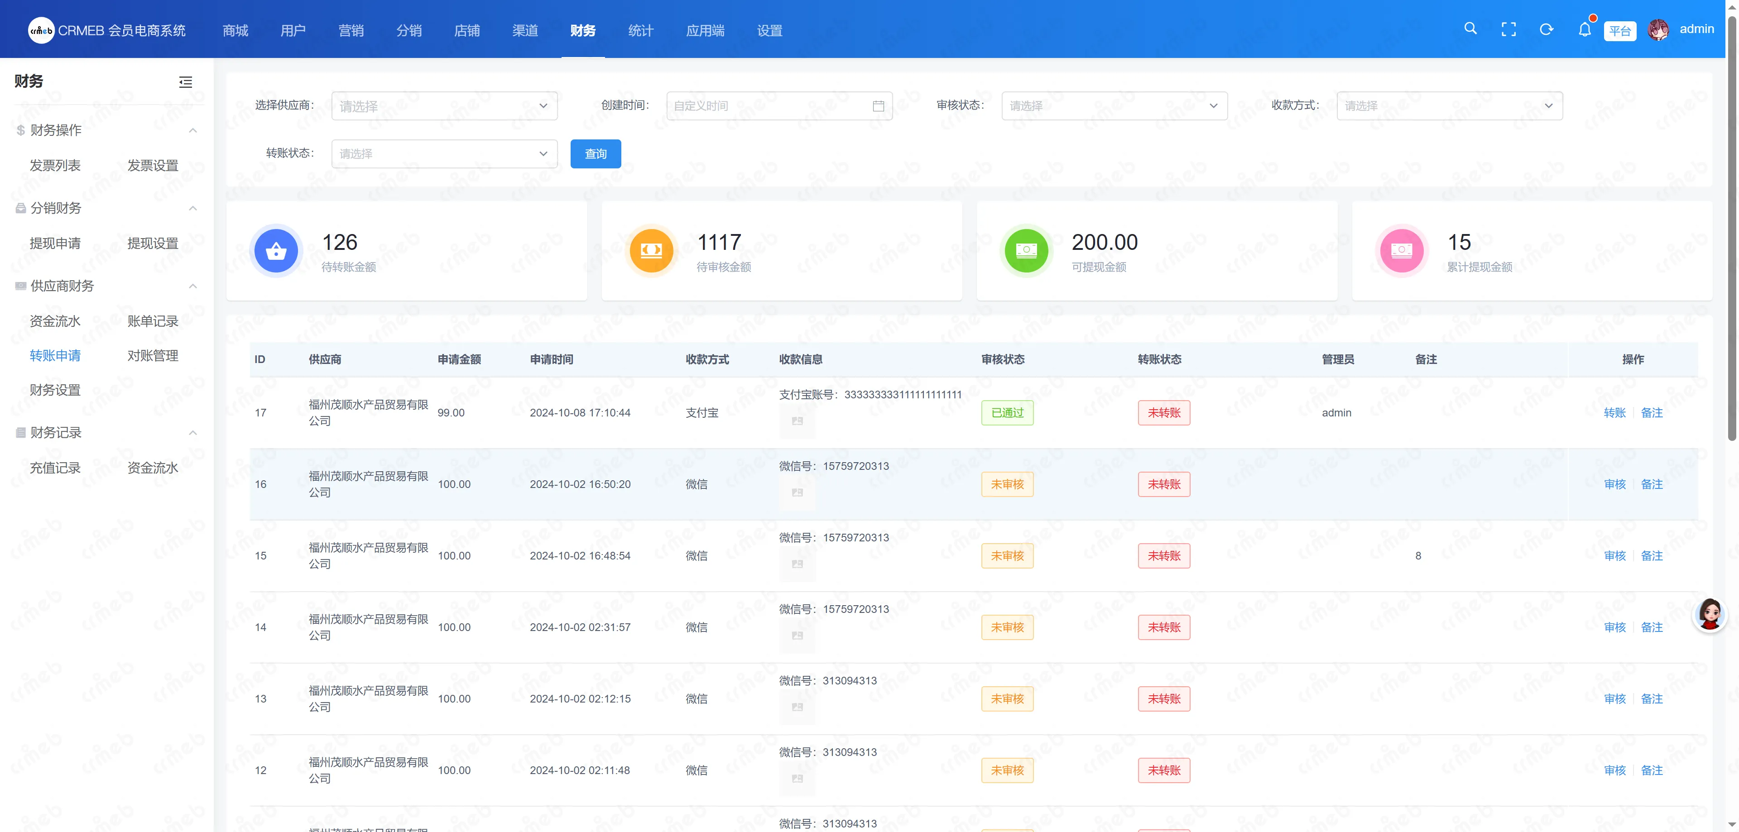
Task: Open the payment image in row 16
Action: (x=797, y=493)
